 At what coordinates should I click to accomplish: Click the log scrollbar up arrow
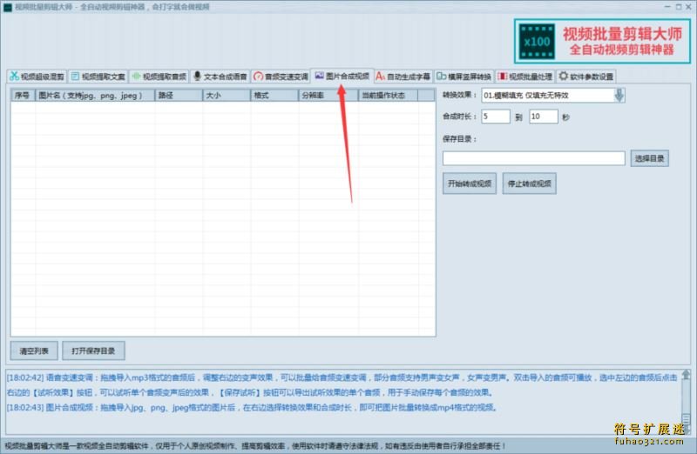click(x=686, y=376)
